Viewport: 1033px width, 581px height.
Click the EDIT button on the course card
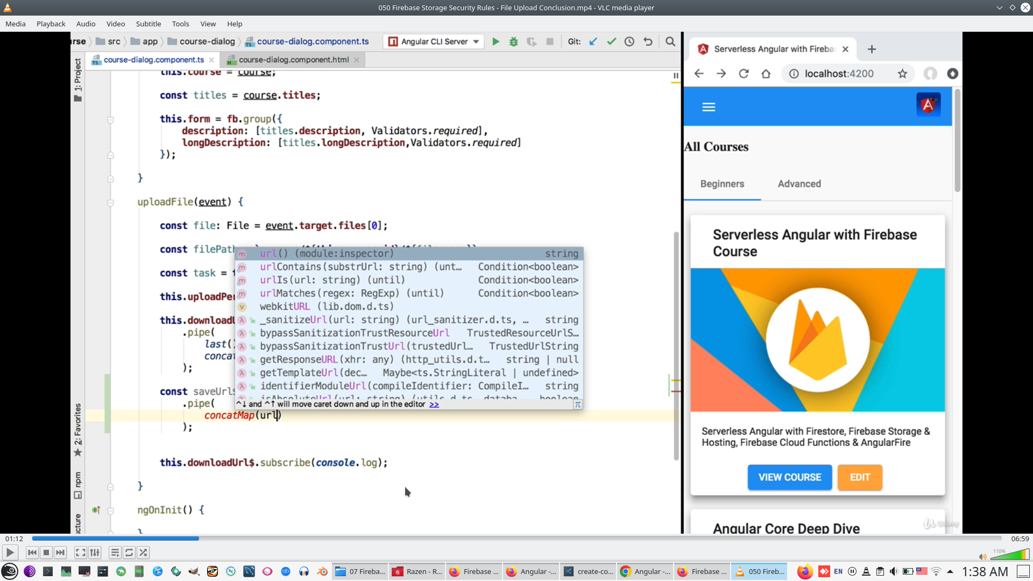click(x=859, y=477)
